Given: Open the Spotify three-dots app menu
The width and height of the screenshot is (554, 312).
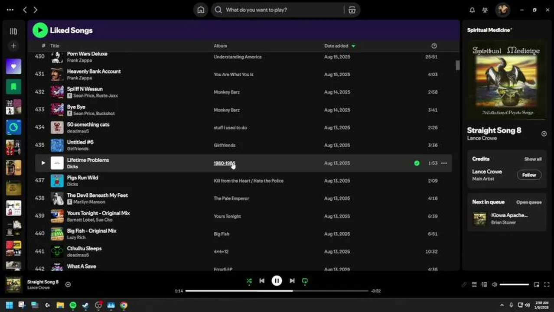Looking at the screenshot, I should (10, 10).
